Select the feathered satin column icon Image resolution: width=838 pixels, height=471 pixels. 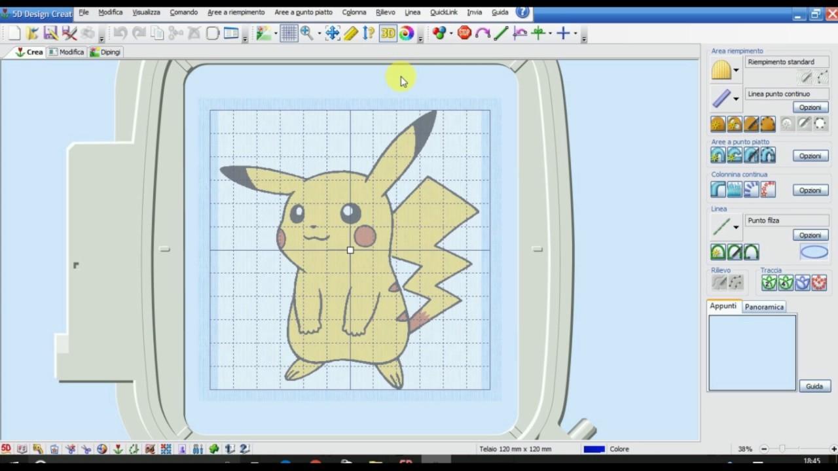(735, 190)
